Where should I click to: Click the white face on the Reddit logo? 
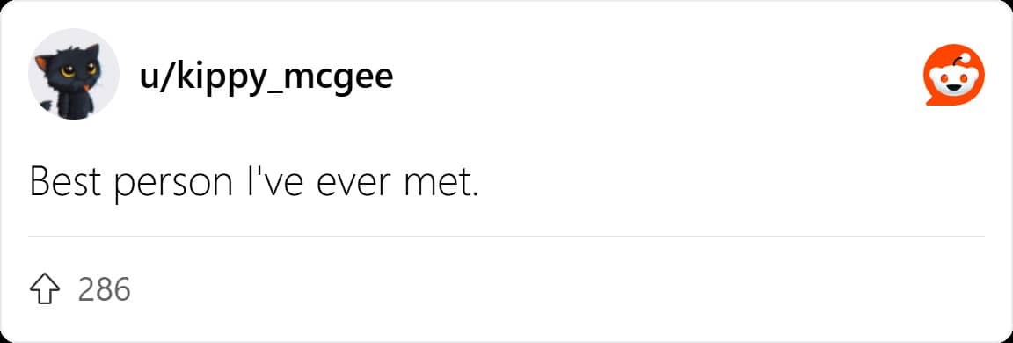(955, 79)
